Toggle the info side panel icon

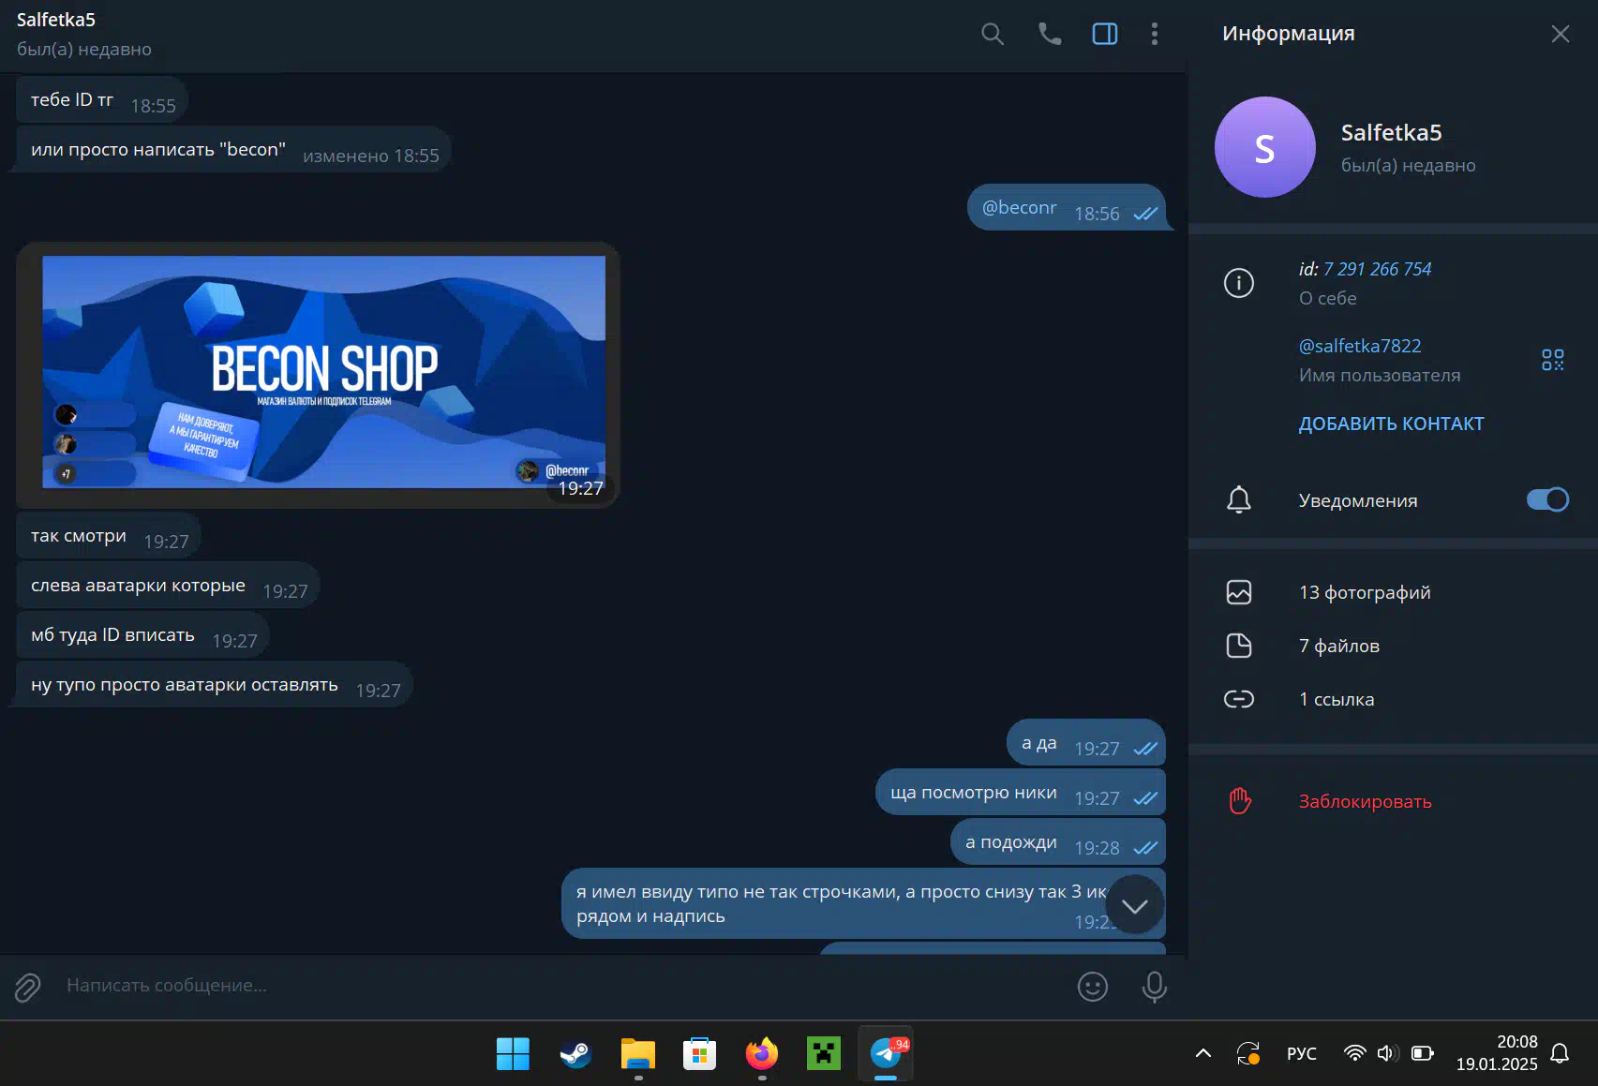click(x=1105, y=35)
